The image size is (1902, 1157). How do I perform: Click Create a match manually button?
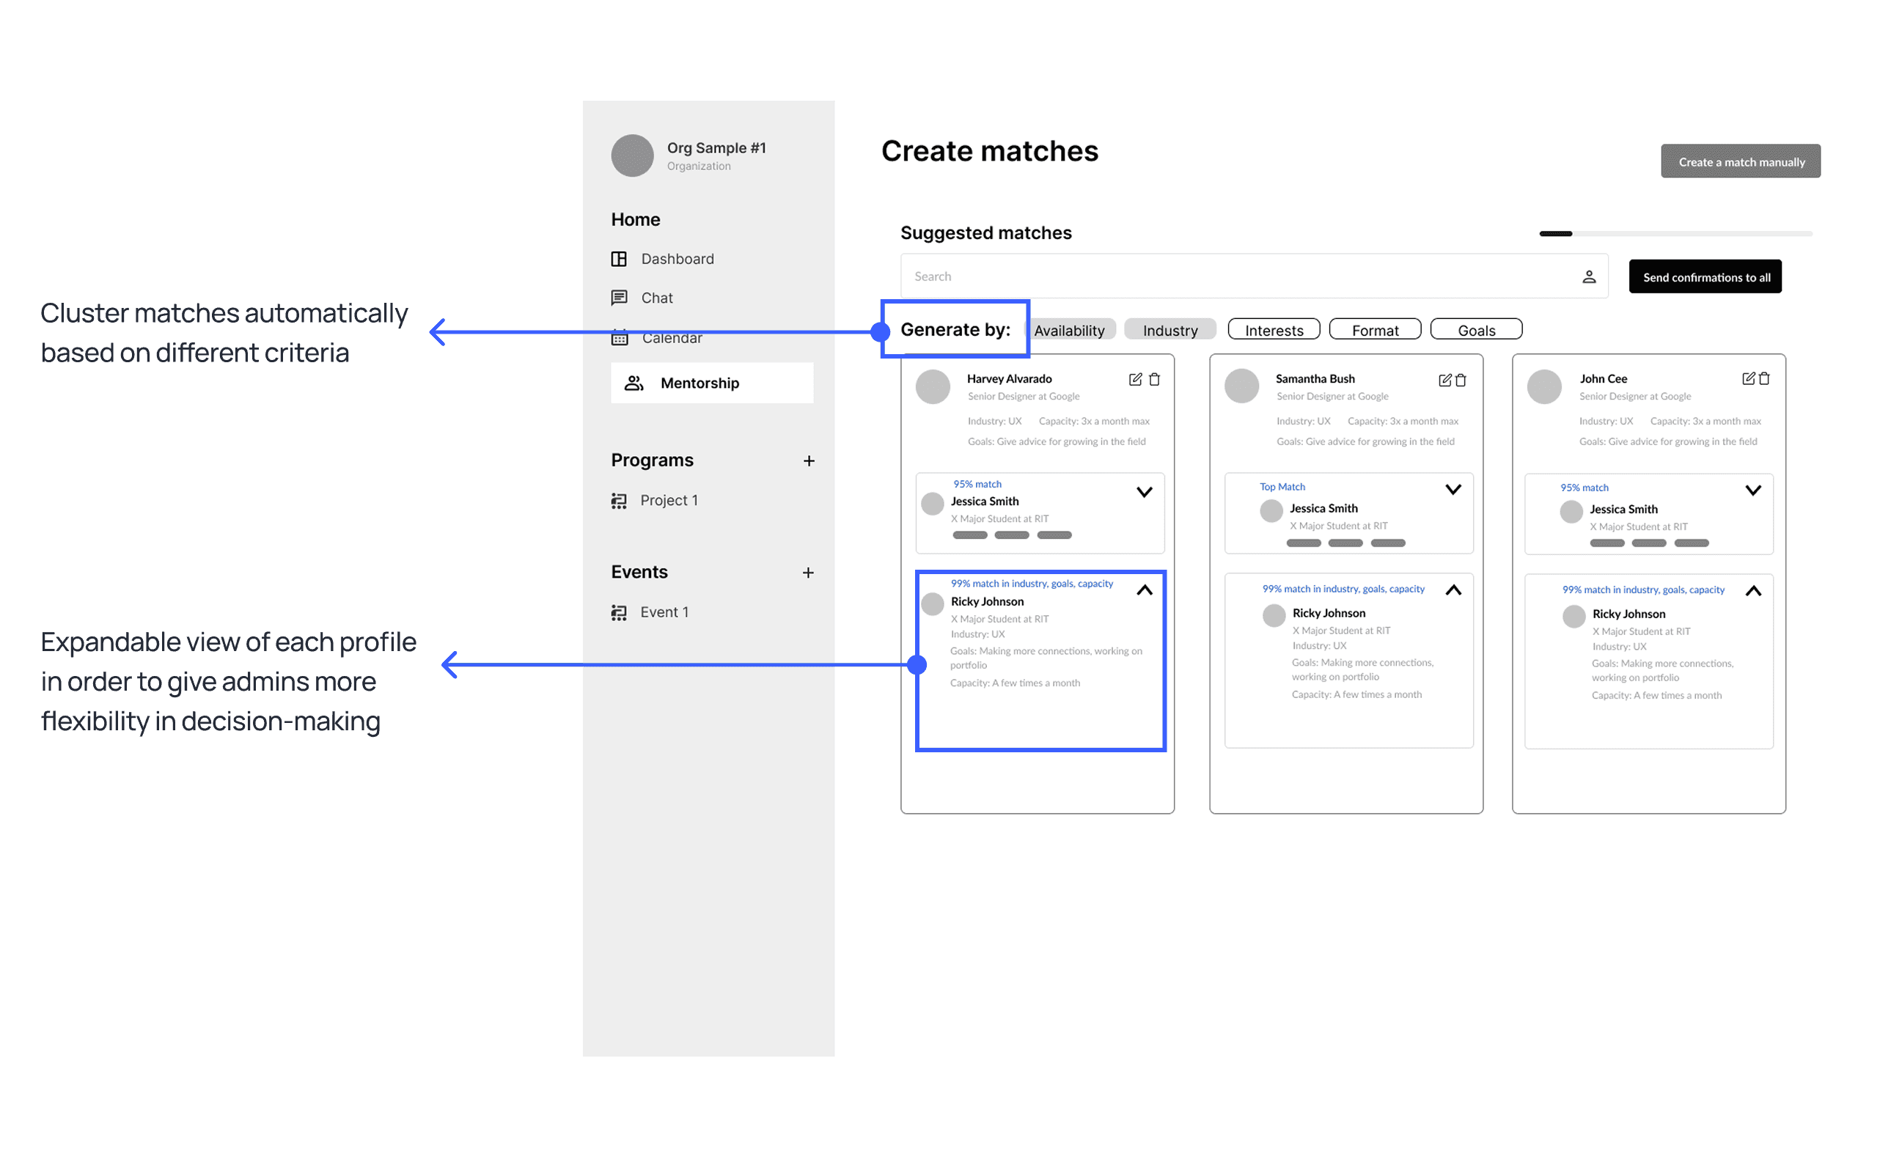1740,161
